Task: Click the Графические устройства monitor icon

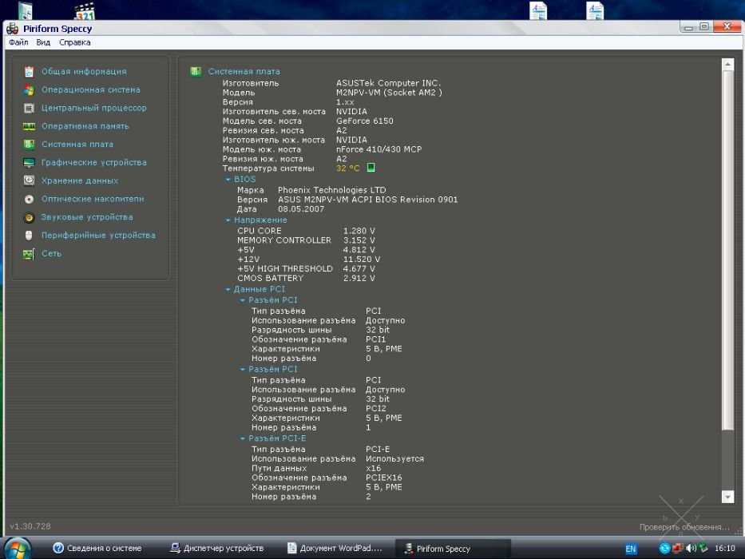Action: [x=29, y=163]
